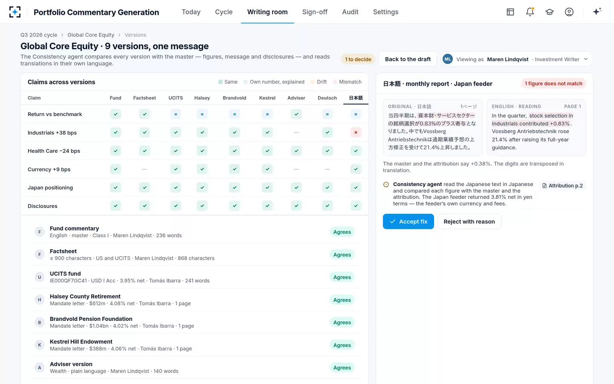
Task: Click the '1 to decide' badge
Action: click(x=358, y=59)
